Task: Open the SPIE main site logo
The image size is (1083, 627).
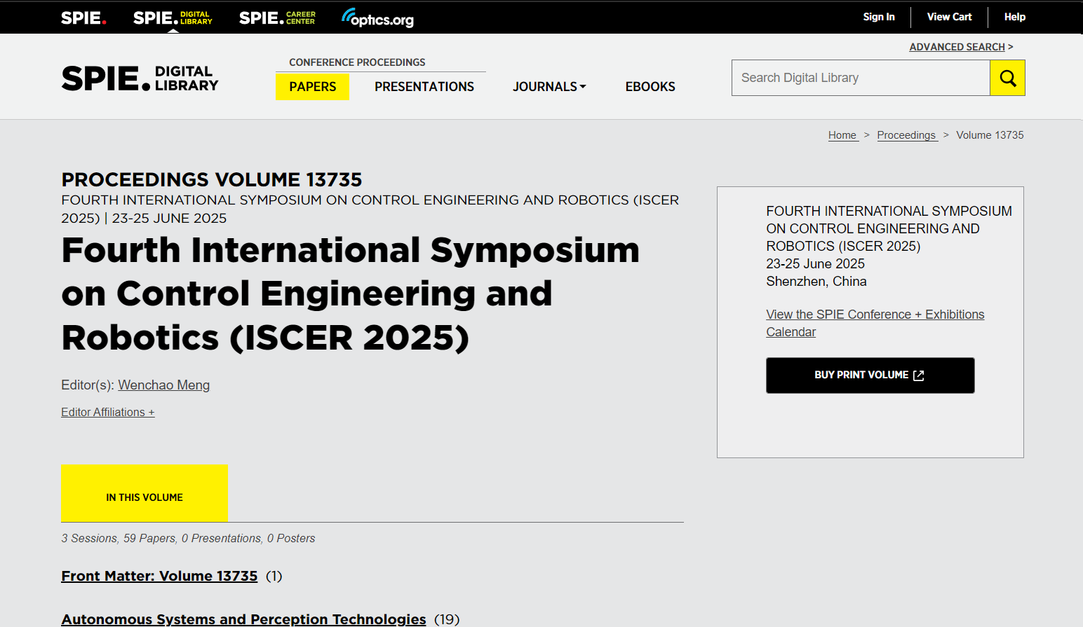Action: click(x=83, y=18)
